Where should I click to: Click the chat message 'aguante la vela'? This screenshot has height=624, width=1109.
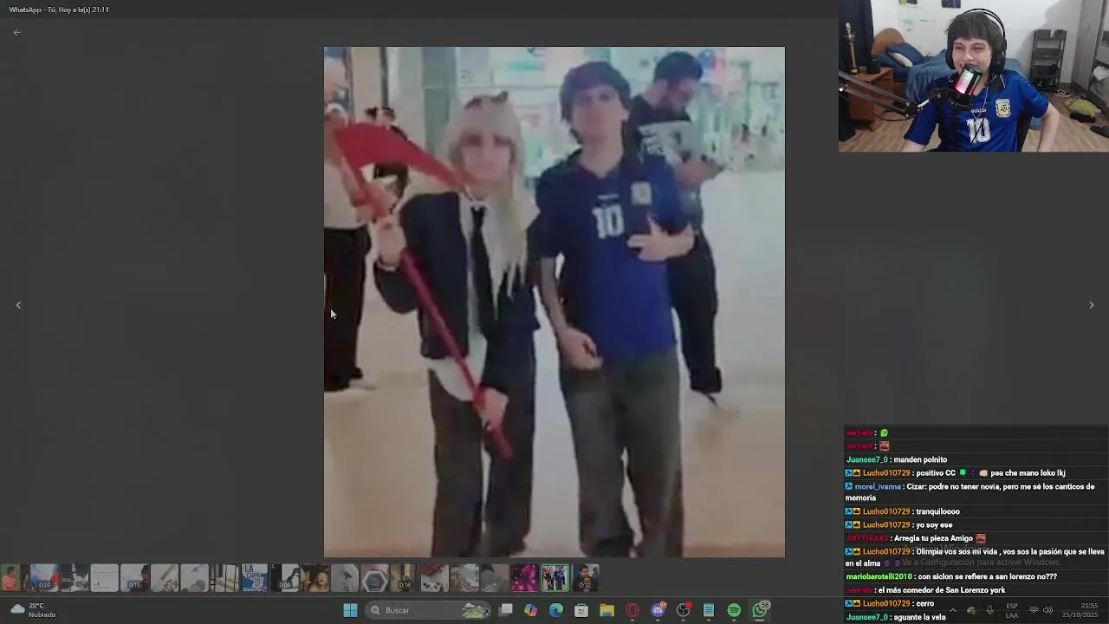point(920,617)
